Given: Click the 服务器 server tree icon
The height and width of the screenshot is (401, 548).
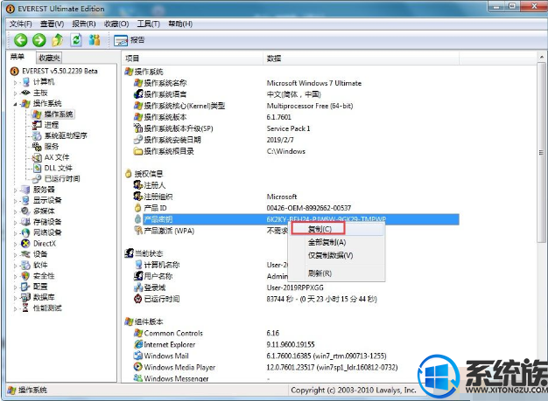Looking at the screenshot, I should pos(25,190).
